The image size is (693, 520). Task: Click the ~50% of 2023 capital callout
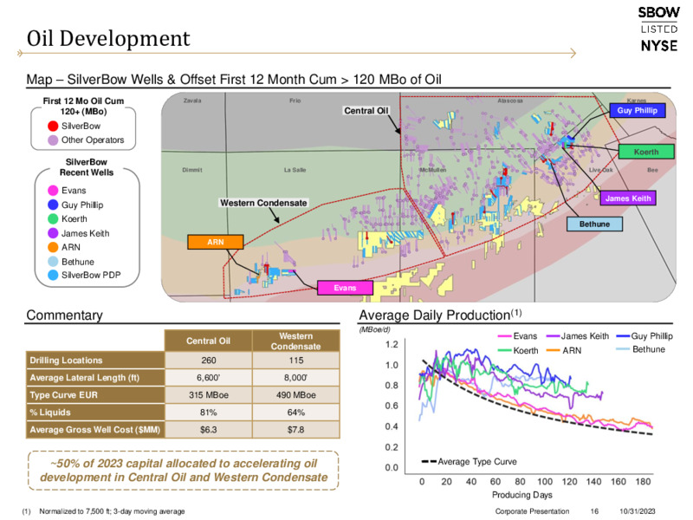point(184,471)
